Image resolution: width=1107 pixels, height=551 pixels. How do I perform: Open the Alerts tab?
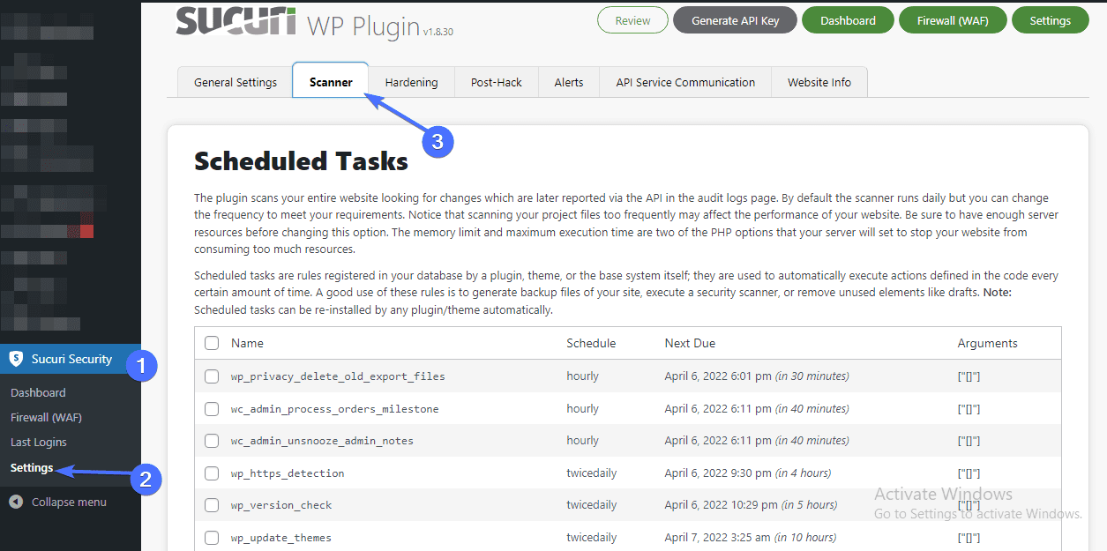pos(569,82)
